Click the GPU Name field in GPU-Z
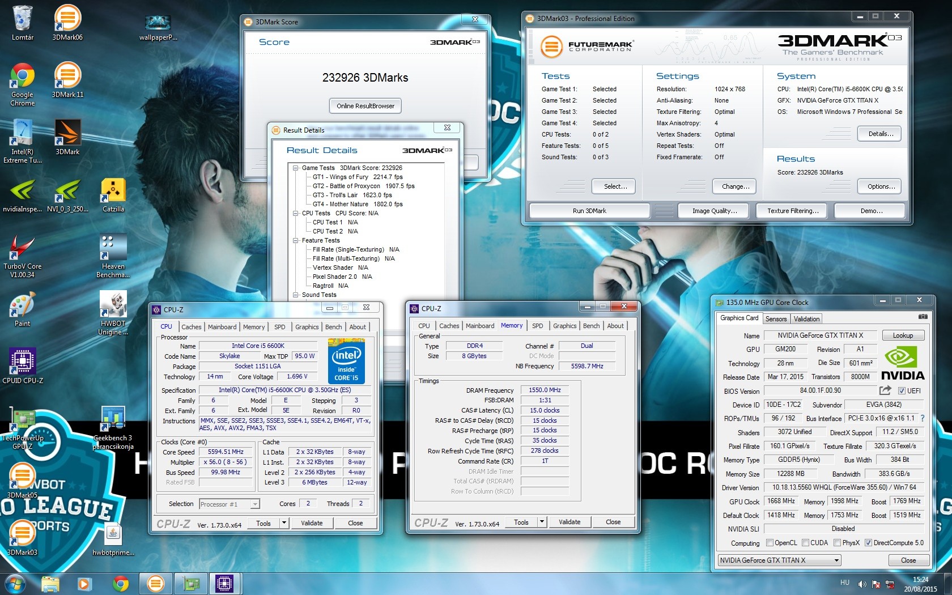This screenshot has height=595, width=952. pos(820,335)
